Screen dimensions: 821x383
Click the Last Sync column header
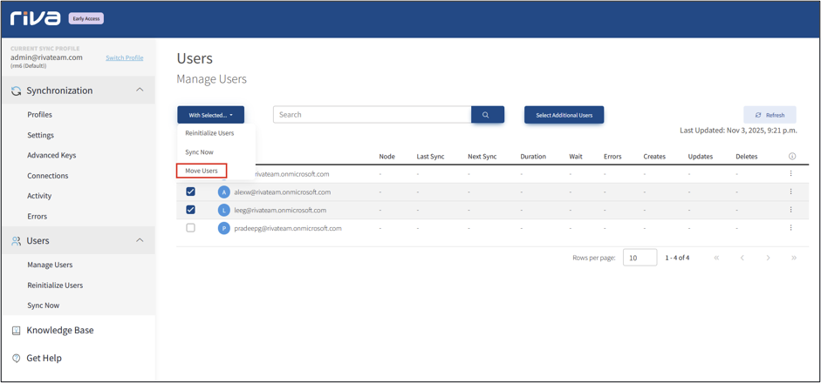pos(430,157)
